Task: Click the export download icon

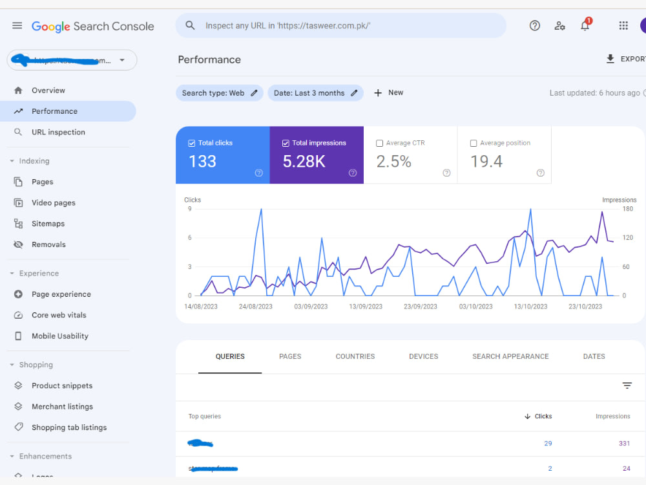Action: click(610, 59)
